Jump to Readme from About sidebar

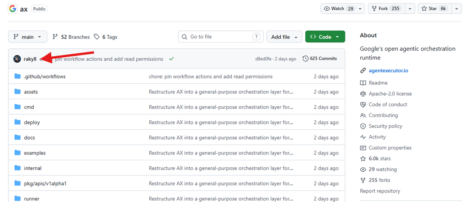(378, 83)
